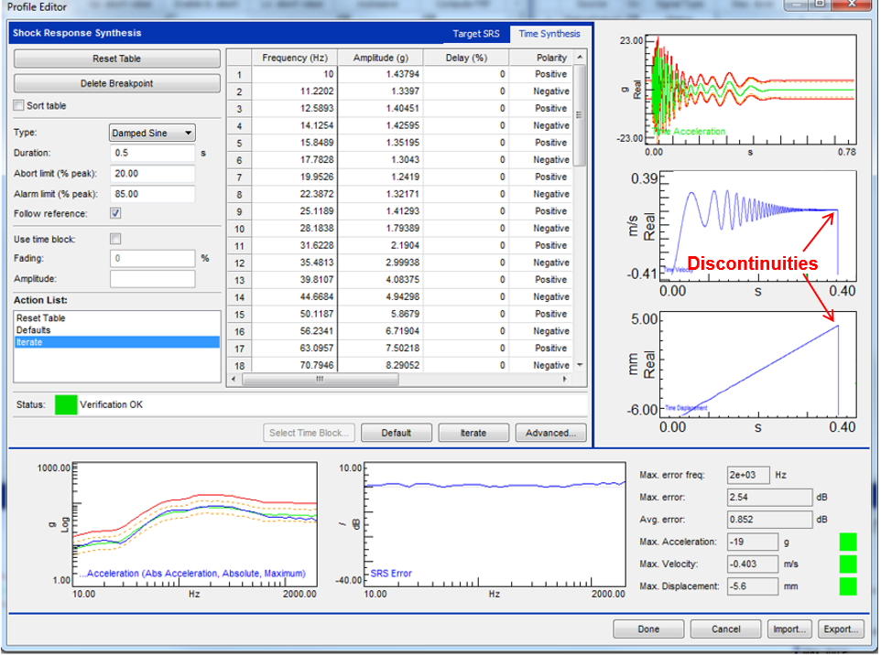Image resolution: width=881 pixels, height=655 pixels.
Task: Click green indicator beside Max. Acceleration
Action: pyautogui.click(x=847, y=542)
